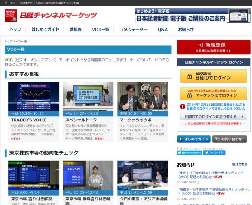Click the arrow on 日経IDでのログインに切り替える
This screenshot has width=252, height=205.
click(243, 116)
